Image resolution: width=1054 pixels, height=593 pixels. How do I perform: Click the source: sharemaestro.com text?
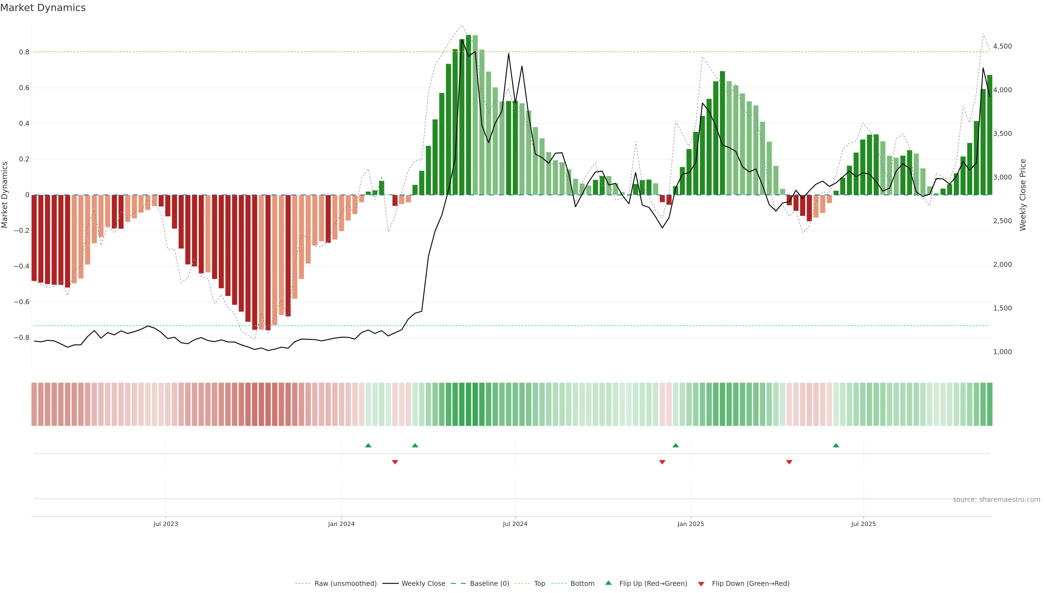point(996,500)
